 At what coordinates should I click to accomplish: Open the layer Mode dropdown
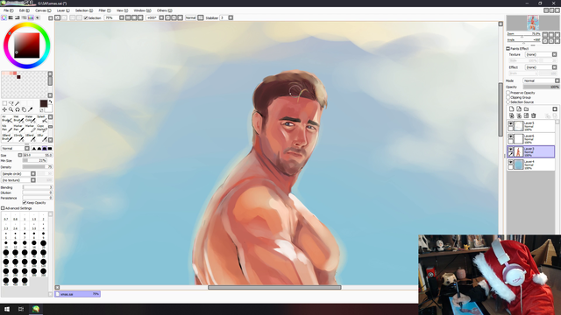click(541, 80)
